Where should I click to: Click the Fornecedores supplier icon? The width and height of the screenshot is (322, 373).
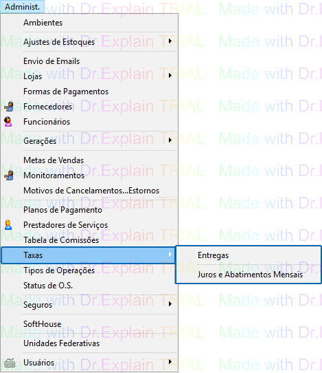click(9, 107)
